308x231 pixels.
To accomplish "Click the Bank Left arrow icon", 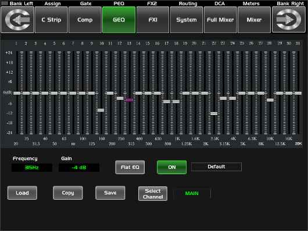I will 17,20.
